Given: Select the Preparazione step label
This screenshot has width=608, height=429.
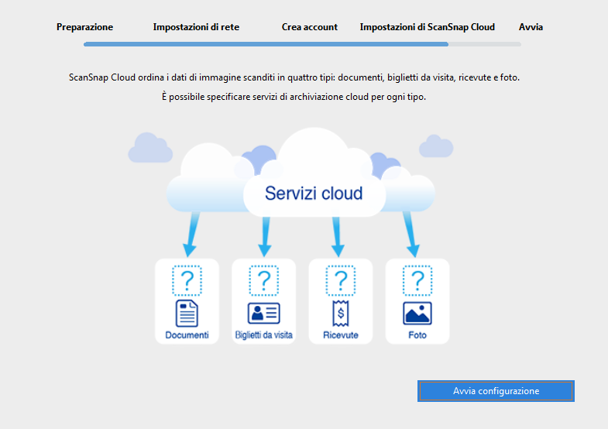Looking at the screenshot, I should pyautogui.click(x=85, y=27).
